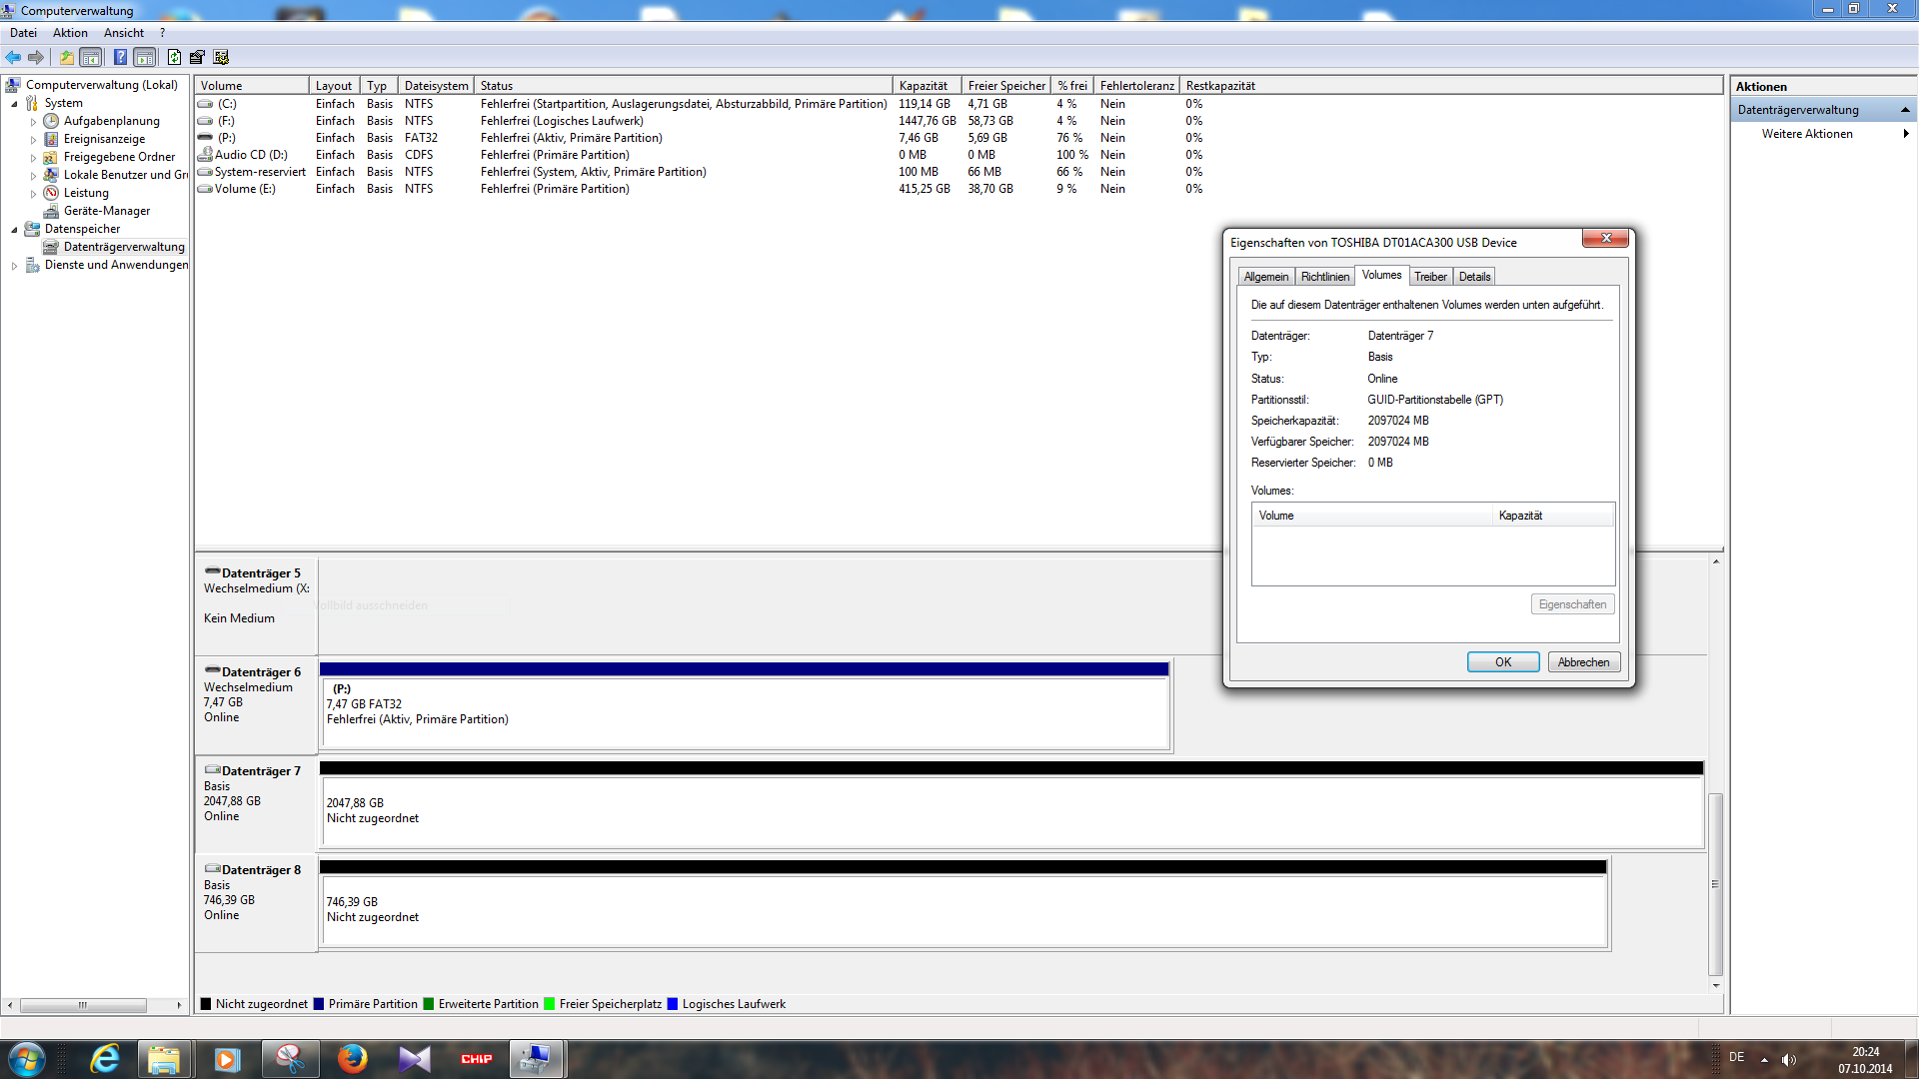
Task: Switch to the Treiber tab
Action: pyautogui.click(x=1429, y=277)
